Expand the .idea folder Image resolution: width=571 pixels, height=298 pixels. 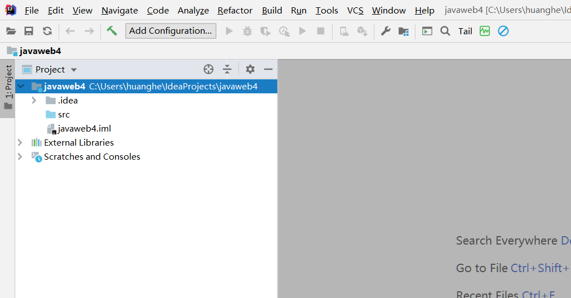tap(34, 100)
